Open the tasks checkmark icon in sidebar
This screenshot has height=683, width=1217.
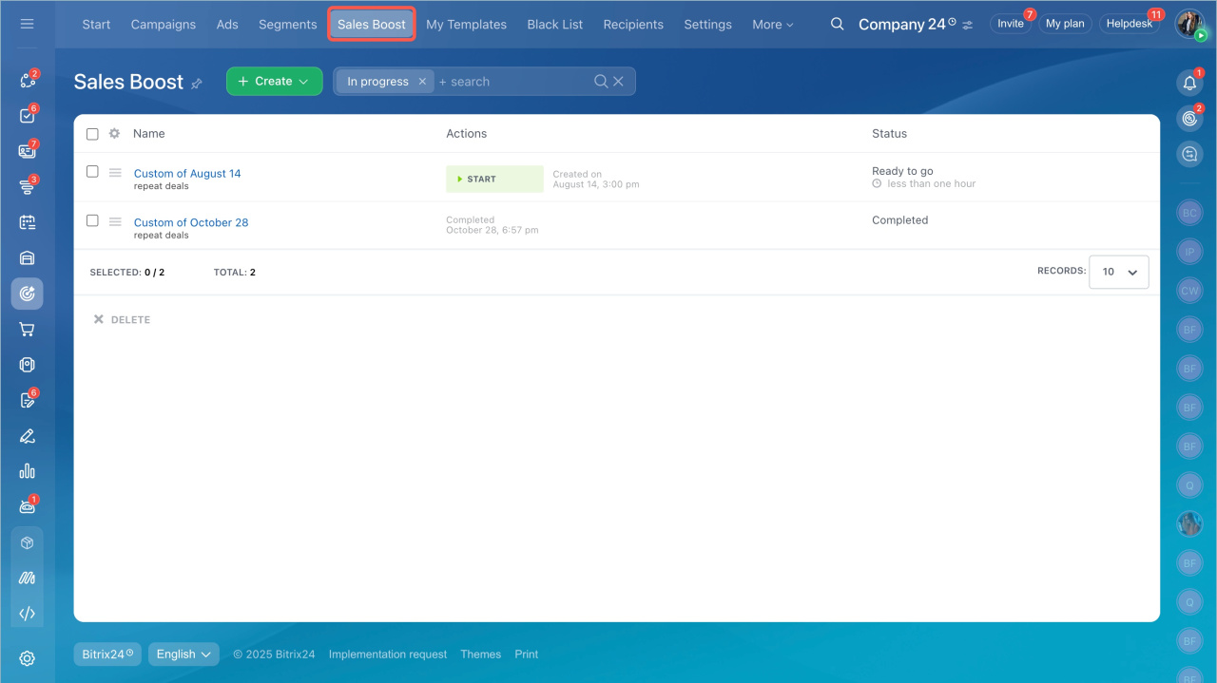point(27,116)
